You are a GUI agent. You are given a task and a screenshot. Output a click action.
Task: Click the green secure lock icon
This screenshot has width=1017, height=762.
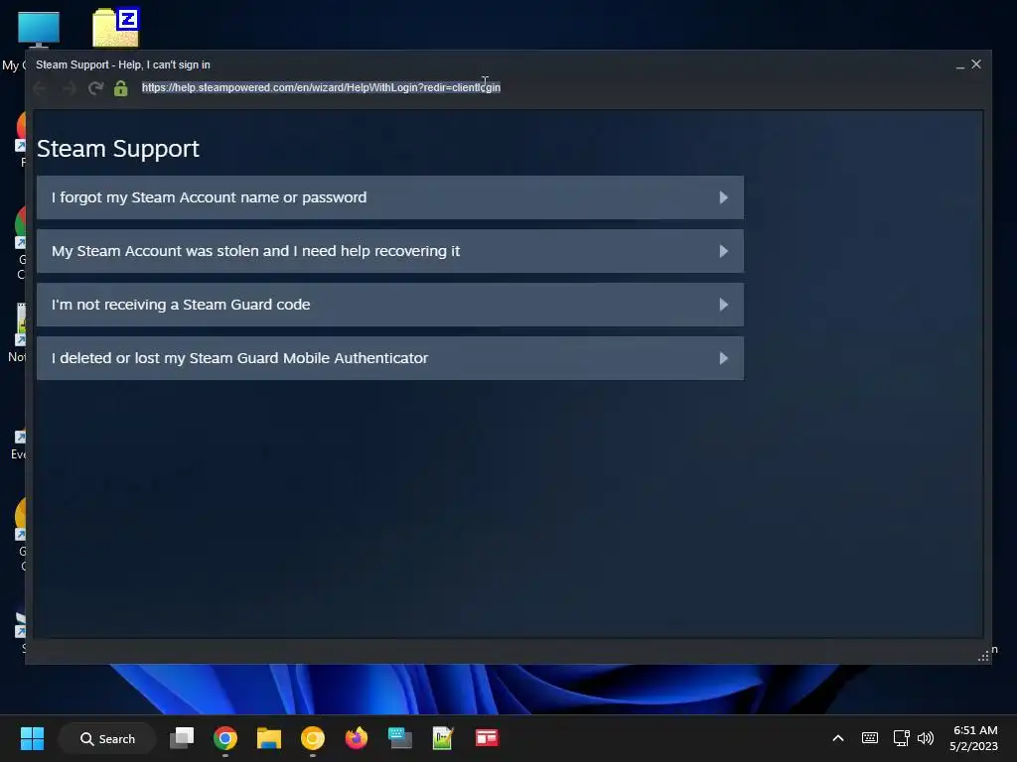[120, 88]
